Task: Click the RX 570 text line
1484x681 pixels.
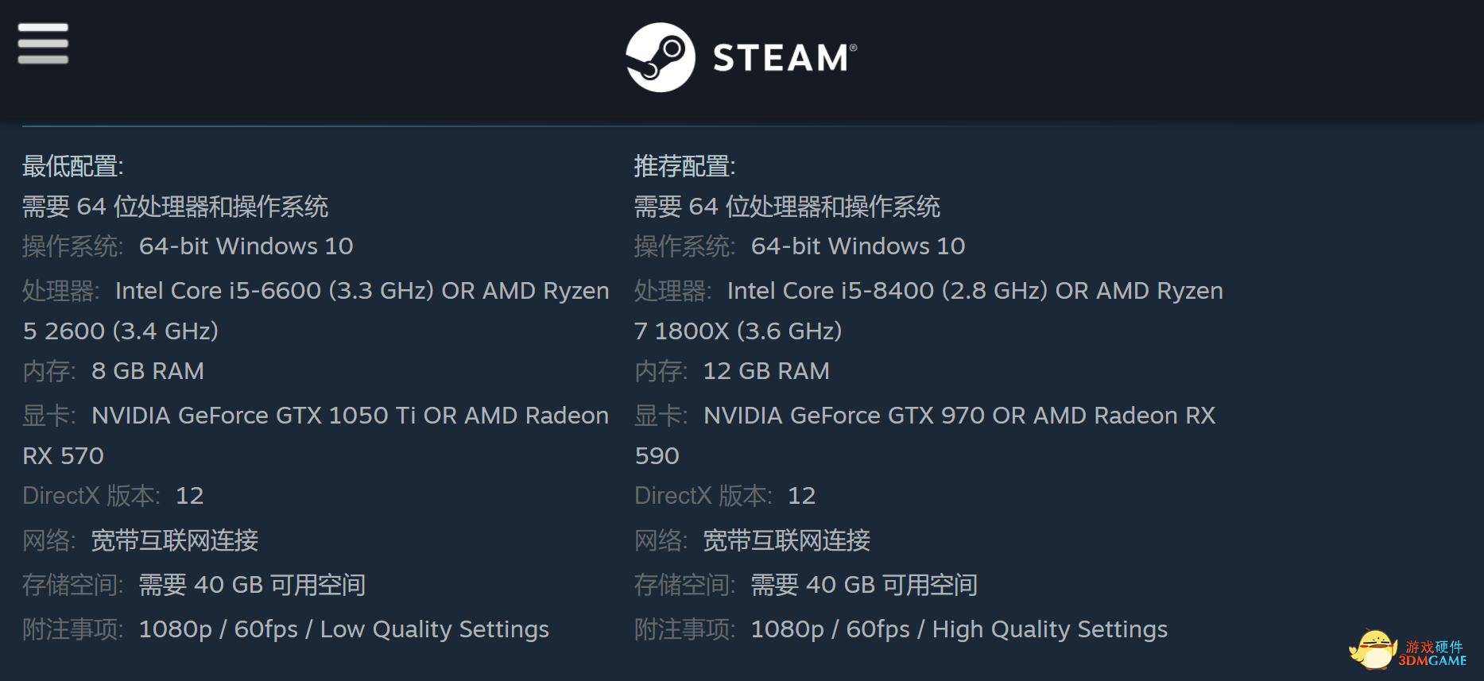Action: [x=64, y=456]
